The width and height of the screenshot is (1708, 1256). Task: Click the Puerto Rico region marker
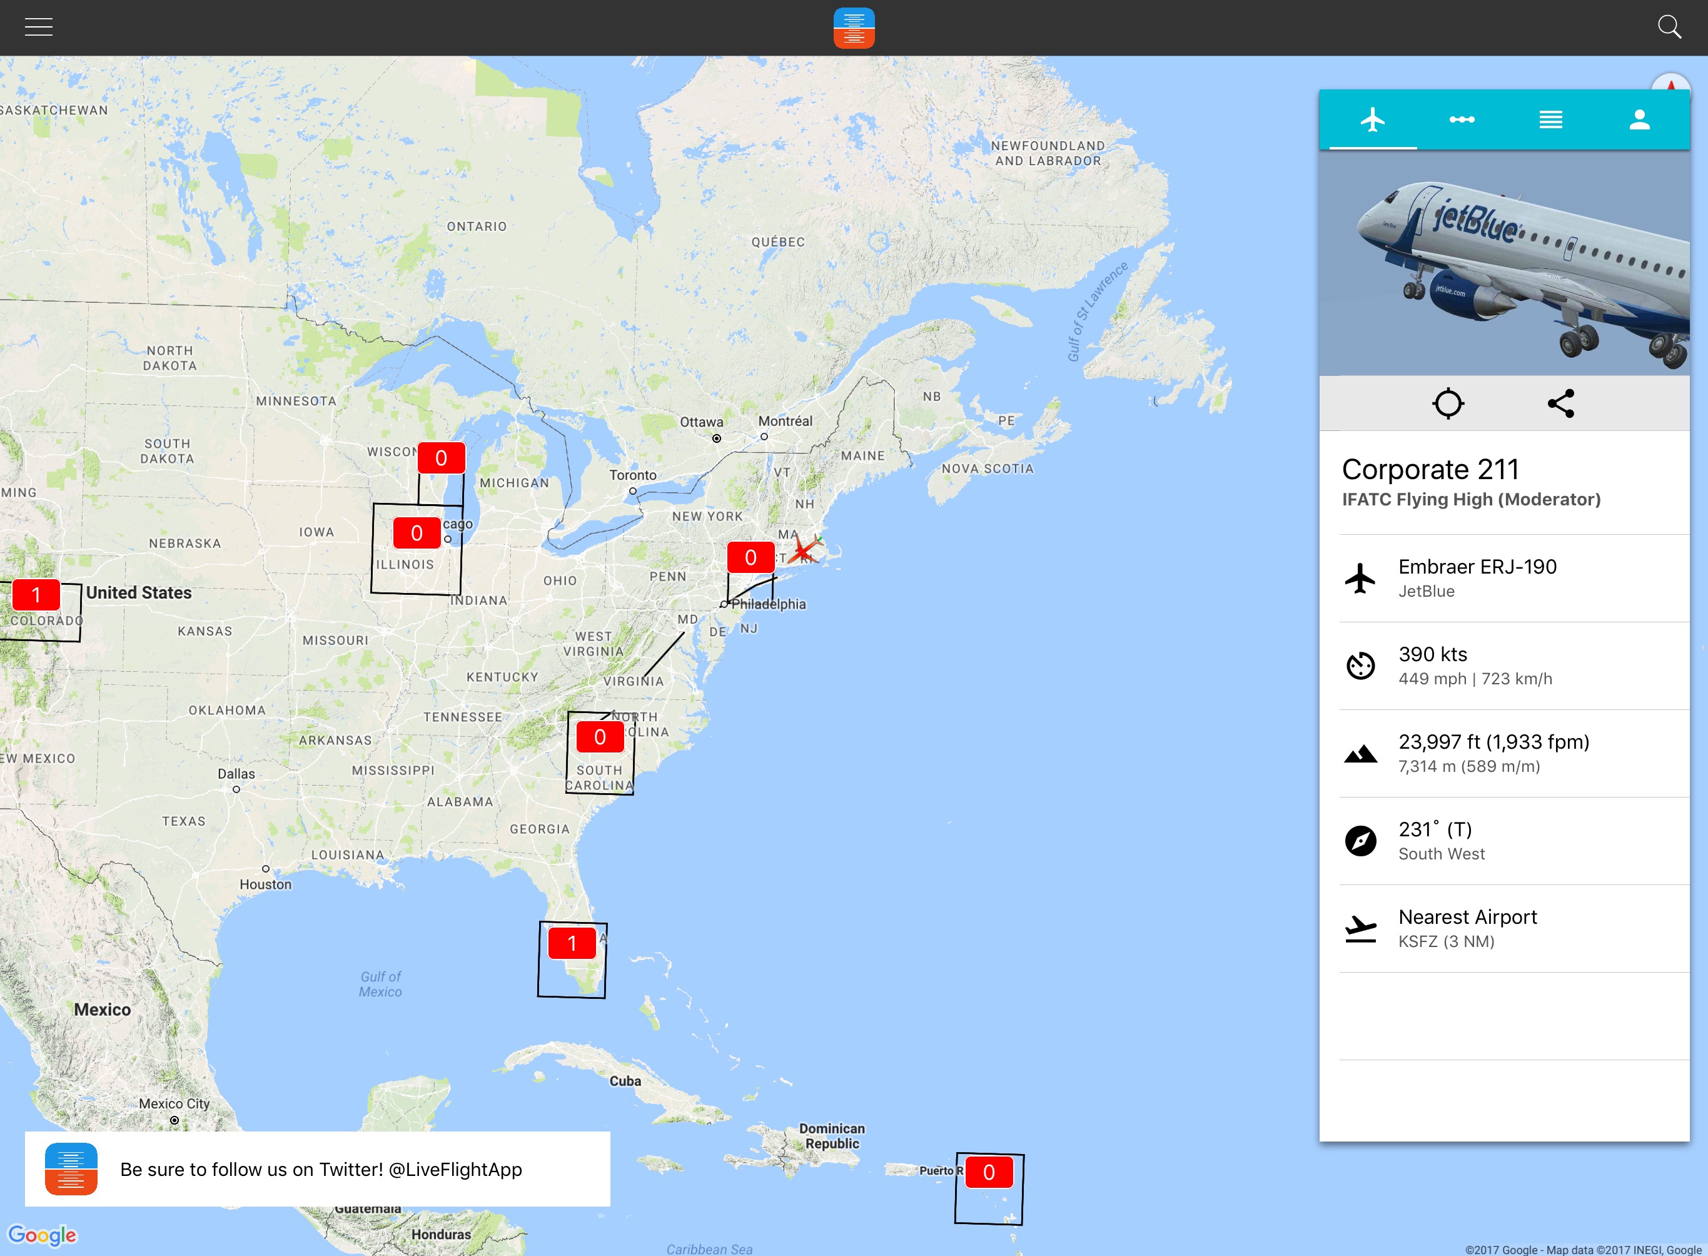988,1172
